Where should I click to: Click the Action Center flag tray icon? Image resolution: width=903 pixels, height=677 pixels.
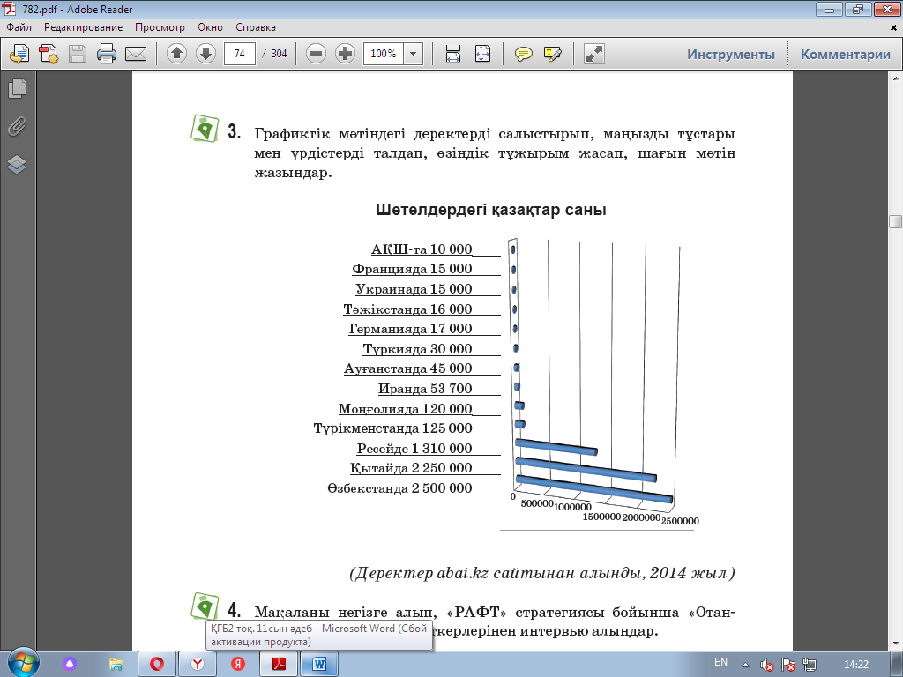(x=787, y=665)
